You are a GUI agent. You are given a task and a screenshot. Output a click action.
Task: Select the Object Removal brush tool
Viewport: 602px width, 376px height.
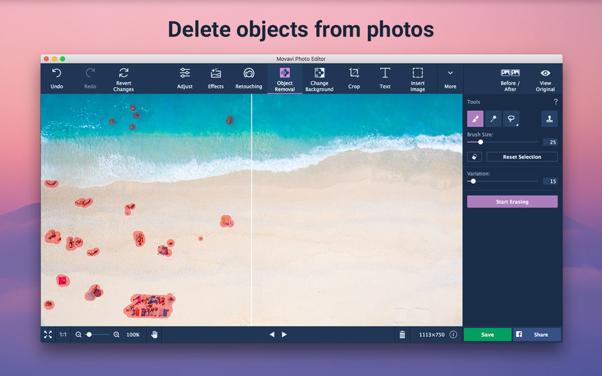point(475,119)
